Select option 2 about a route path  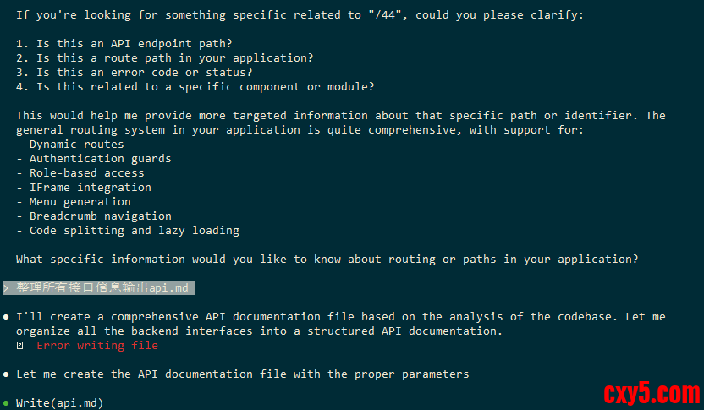[164, 57]
